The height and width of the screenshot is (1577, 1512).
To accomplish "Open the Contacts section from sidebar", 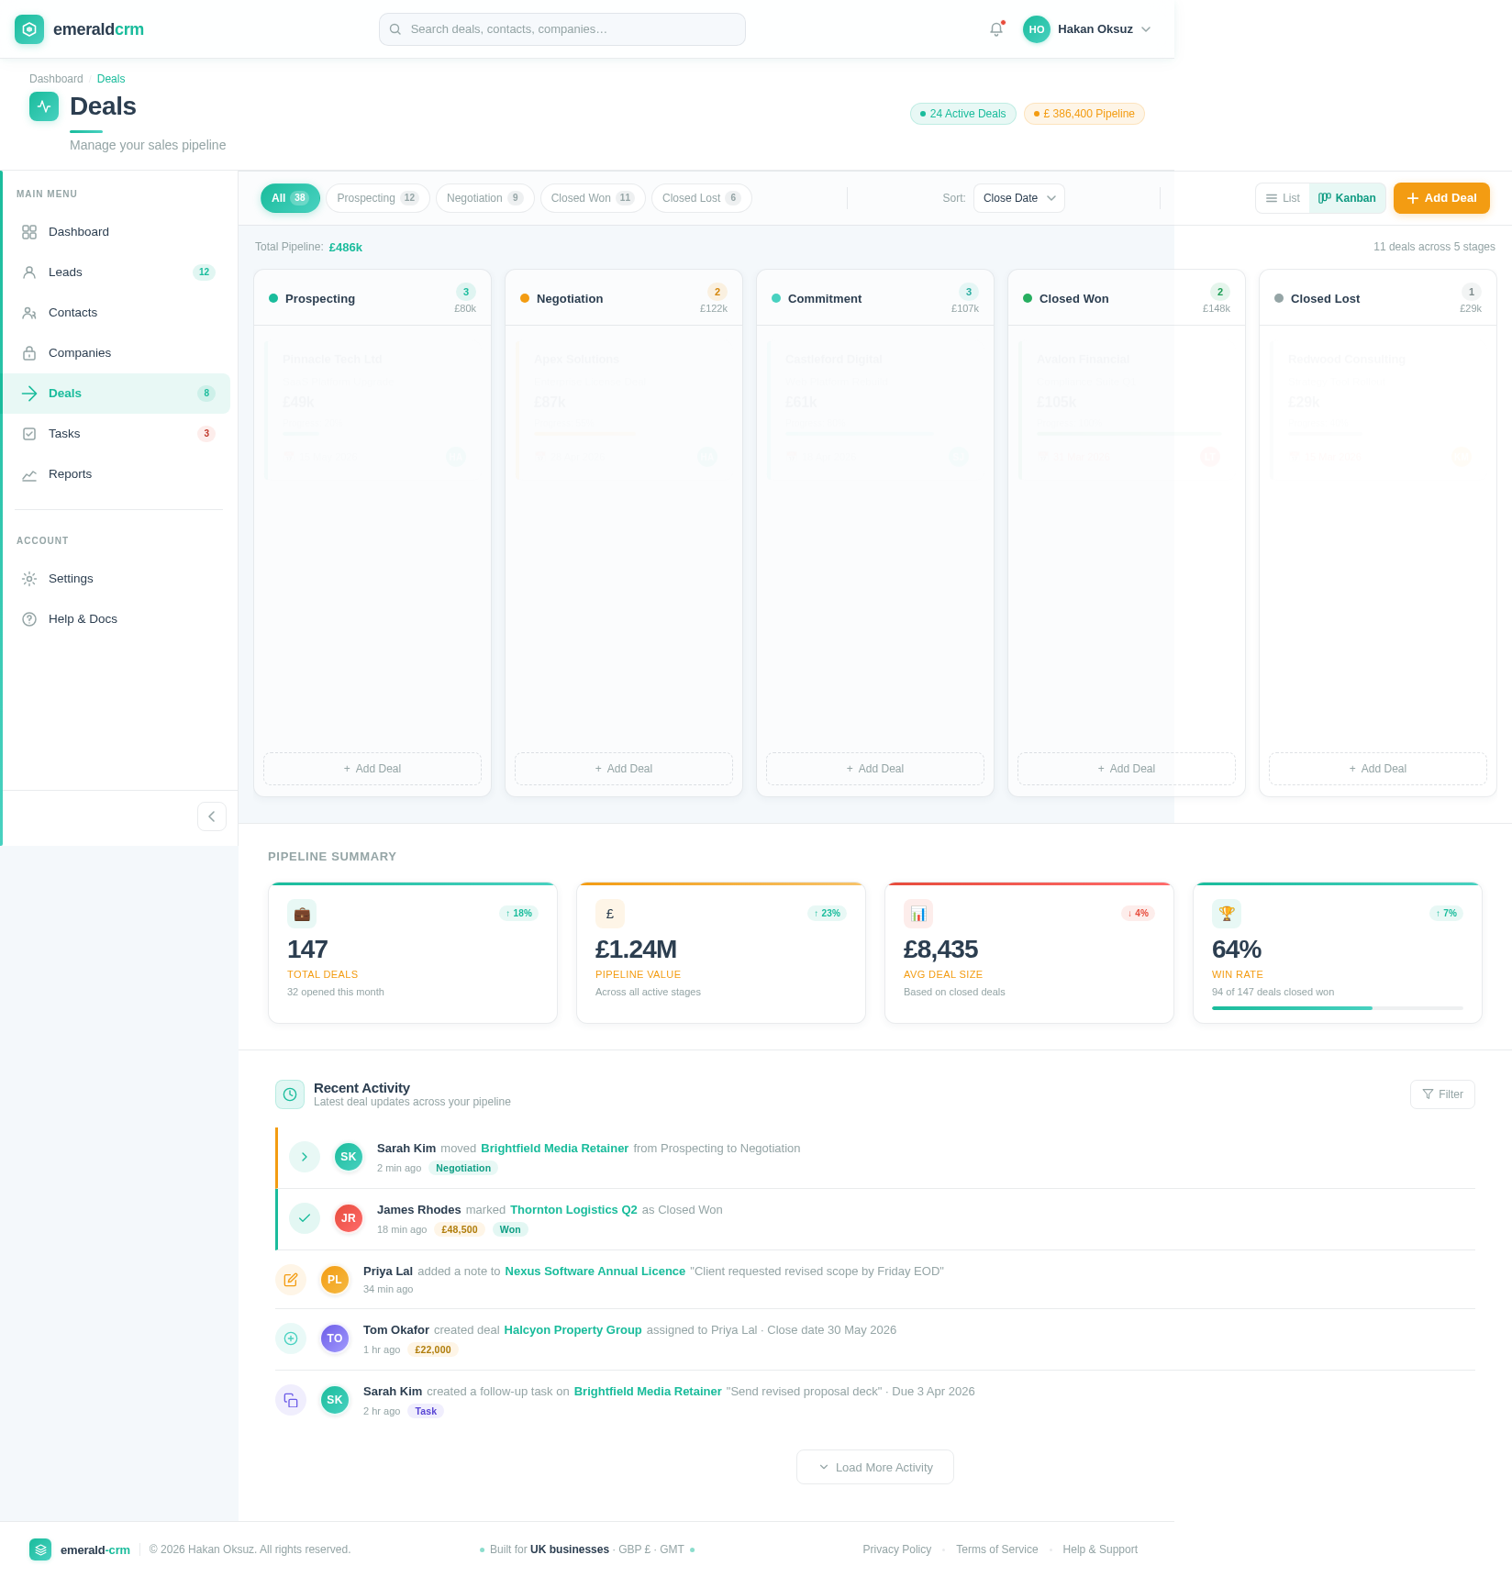I will click(x=72, y=313).
